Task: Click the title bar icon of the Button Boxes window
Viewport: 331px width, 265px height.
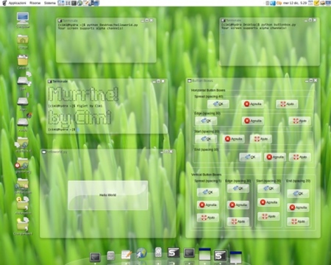Action: 189,80
